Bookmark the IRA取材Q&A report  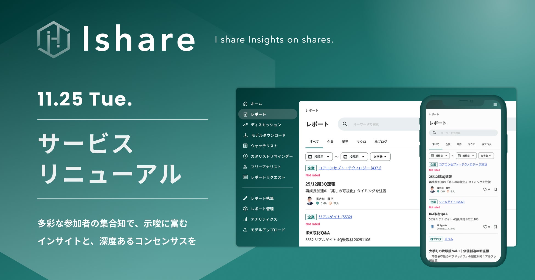click(x=495, y=227)
